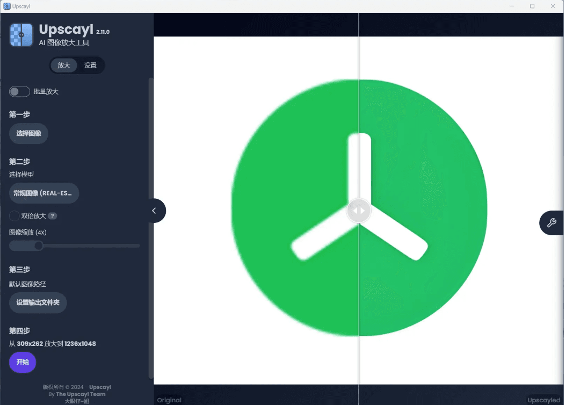This screenshot has width=566, height=405.
Task: Open the wrench settings panel button
Action: pyautogui.click(x=551, y=223)
